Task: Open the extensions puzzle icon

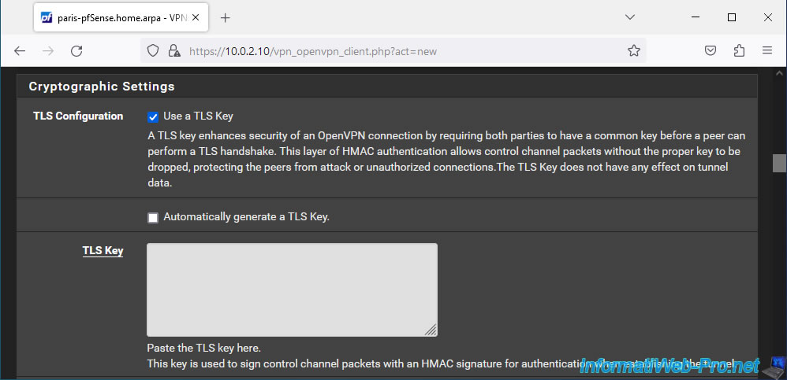Action: coord(739,50)
